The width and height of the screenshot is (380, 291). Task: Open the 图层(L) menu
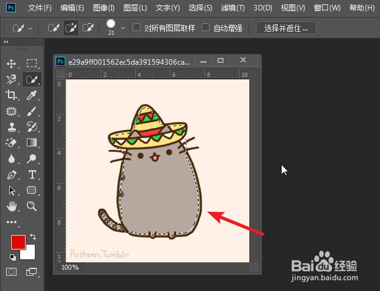135,8
